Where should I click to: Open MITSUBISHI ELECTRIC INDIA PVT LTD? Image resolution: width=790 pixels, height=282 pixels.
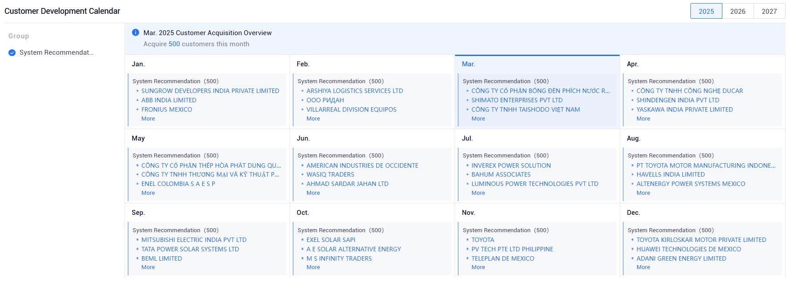194,240
